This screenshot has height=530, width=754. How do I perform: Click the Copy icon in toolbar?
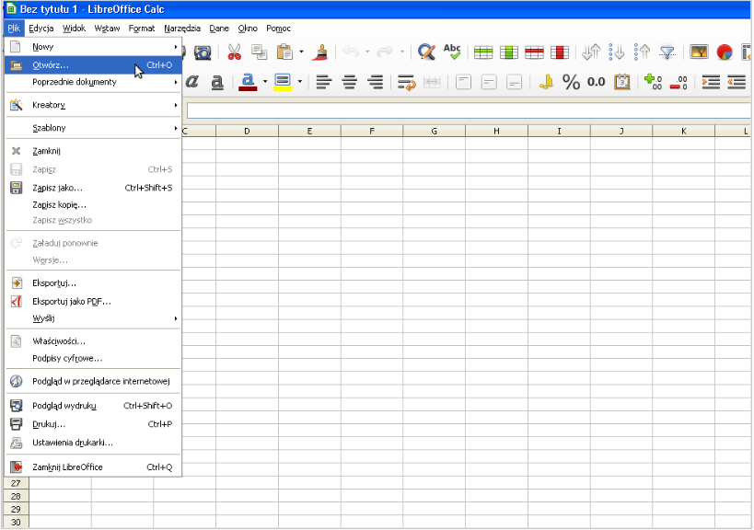click(260, 52)
